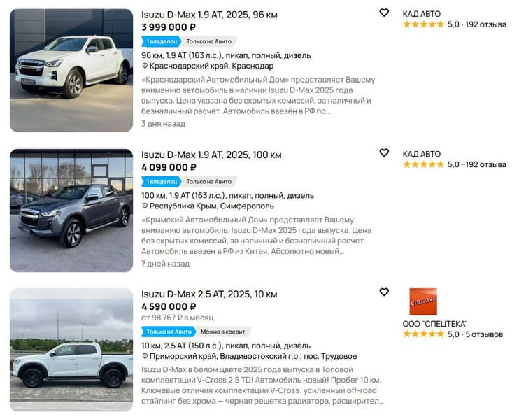This screenshot has height=419, width=512.
Task: Open КАД АВТО seller for the first listing
Action: coord(422,13)
